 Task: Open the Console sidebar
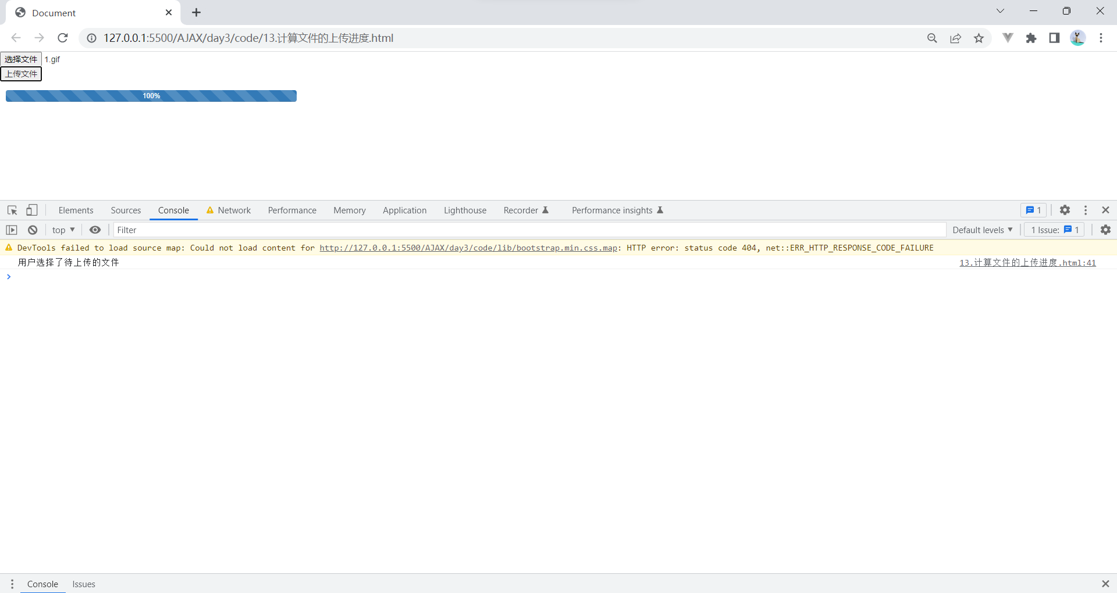(11, 230)
